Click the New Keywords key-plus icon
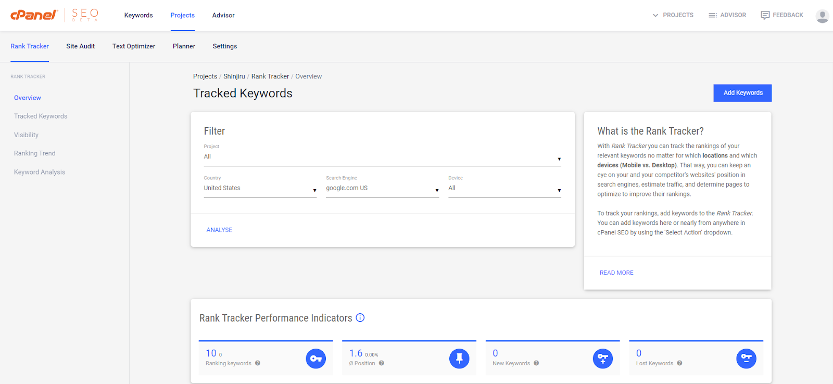The width and height of the screenshot is (833, 384). click(603, 359)
